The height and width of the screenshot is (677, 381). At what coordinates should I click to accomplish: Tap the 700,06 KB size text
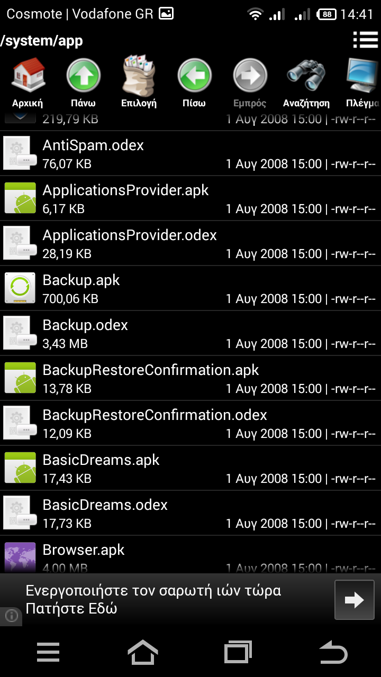click(x=70, y=299)
